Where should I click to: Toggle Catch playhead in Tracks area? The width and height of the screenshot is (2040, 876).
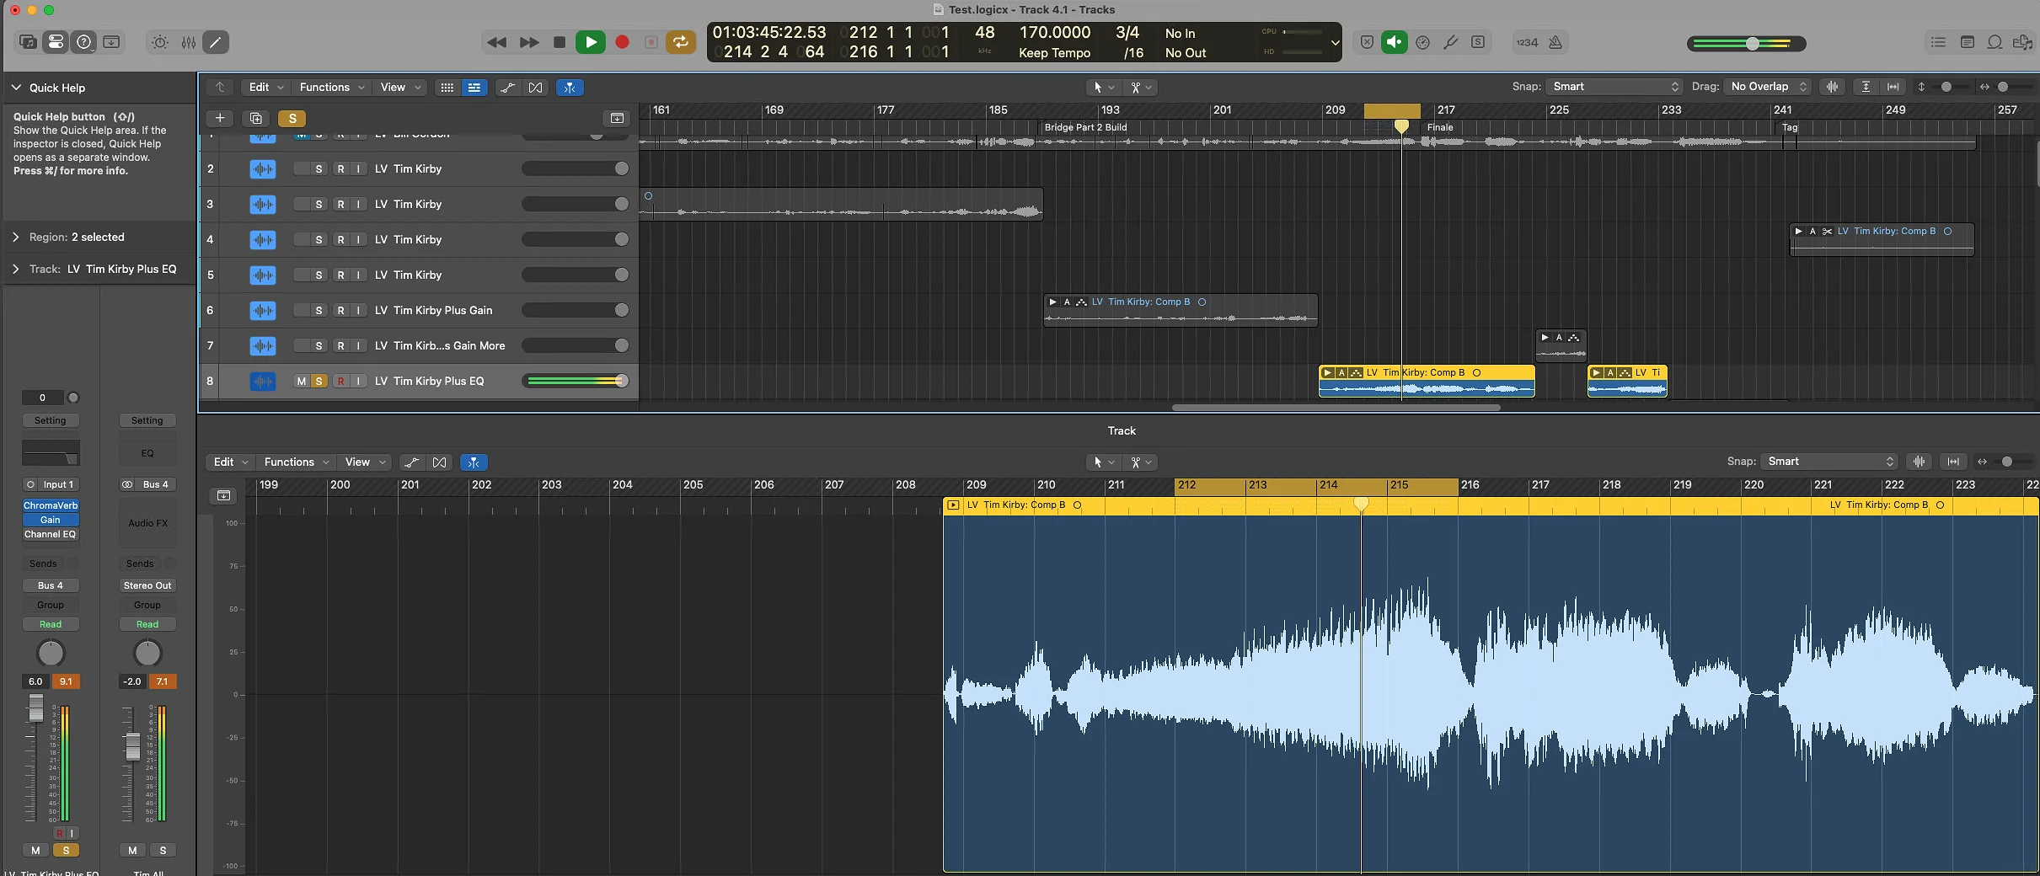(x=570, y=88)
